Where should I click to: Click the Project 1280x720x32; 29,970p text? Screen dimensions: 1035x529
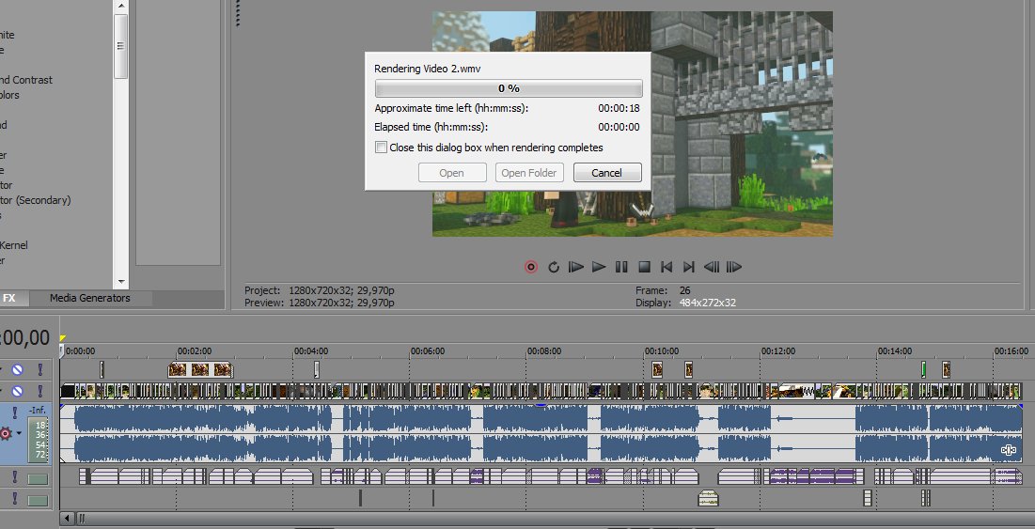pos(320,290)
